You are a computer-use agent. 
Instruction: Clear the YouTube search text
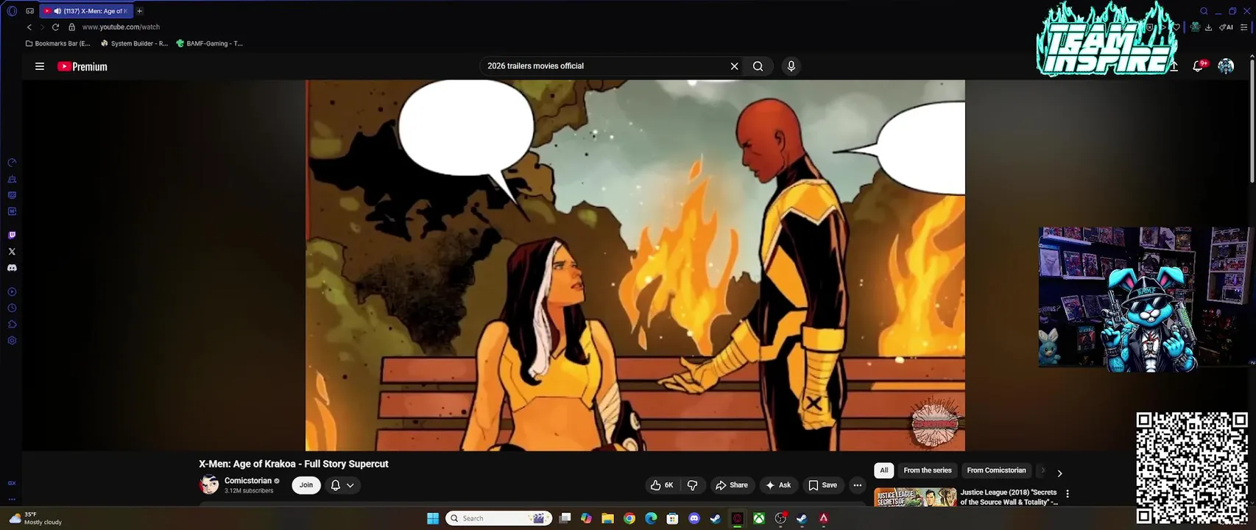[734, 66]
